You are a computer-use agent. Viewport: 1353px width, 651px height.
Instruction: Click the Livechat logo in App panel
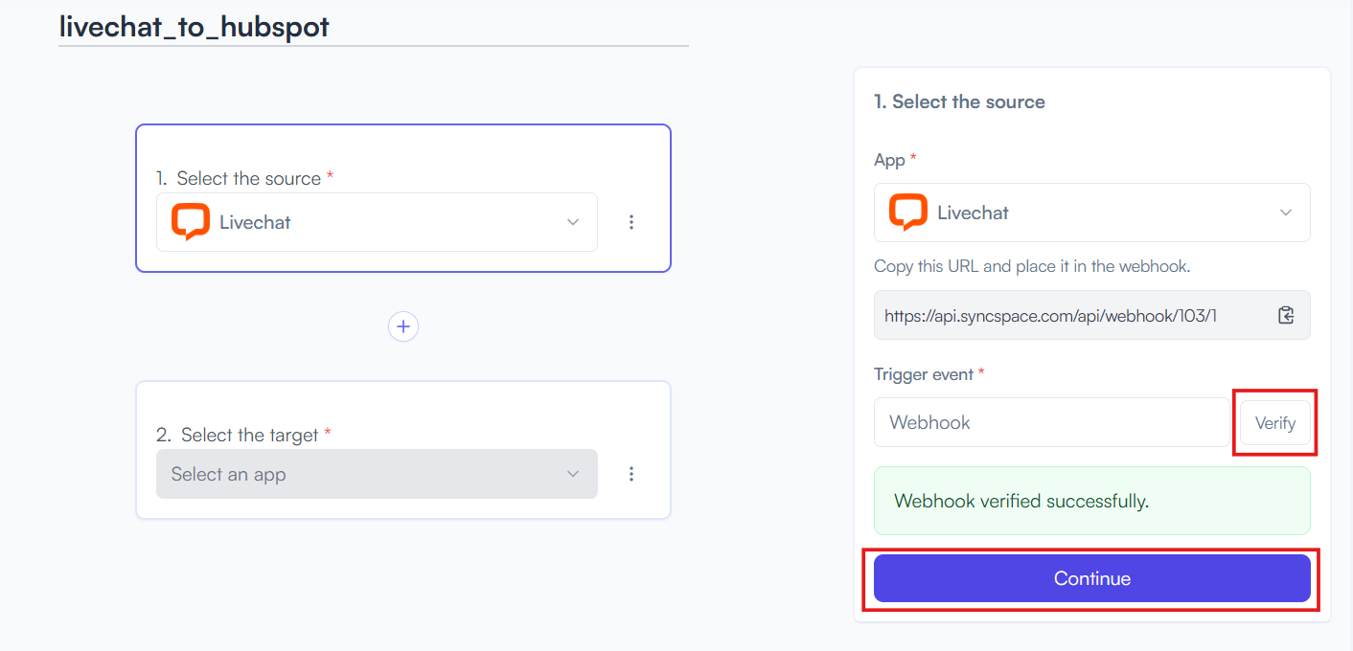908,213
